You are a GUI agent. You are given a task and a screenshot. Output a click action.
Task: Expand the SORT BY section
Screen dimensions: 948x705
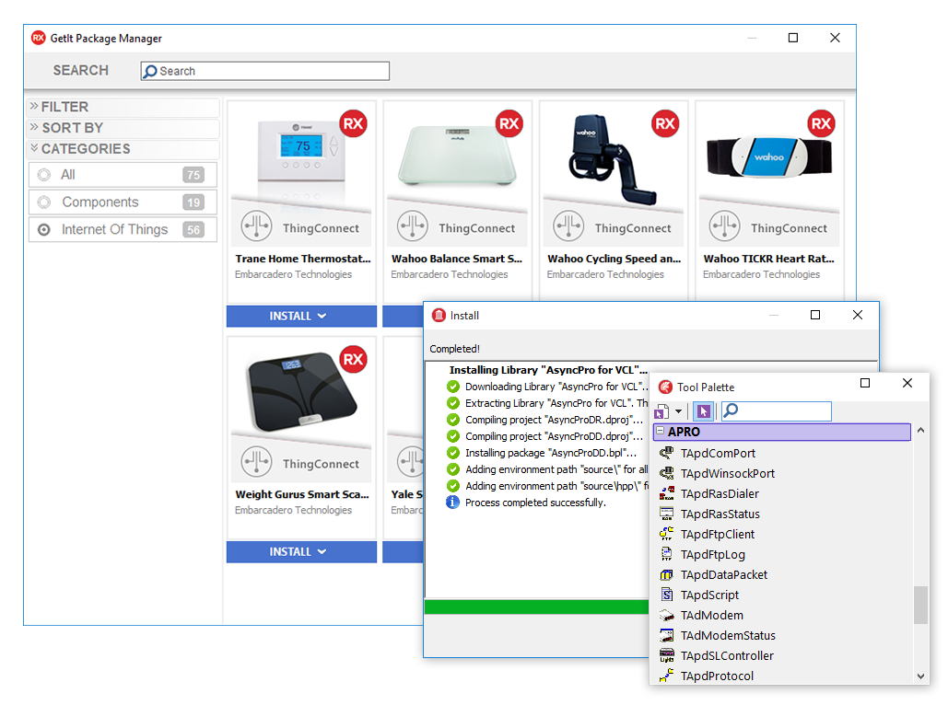[x=123, y=128]
